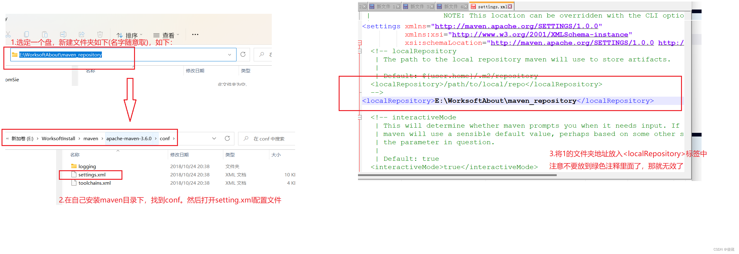Sort by 修改日期 column in conf folder
The height and width of the screenshot is (254, 739).
[179, 155]
